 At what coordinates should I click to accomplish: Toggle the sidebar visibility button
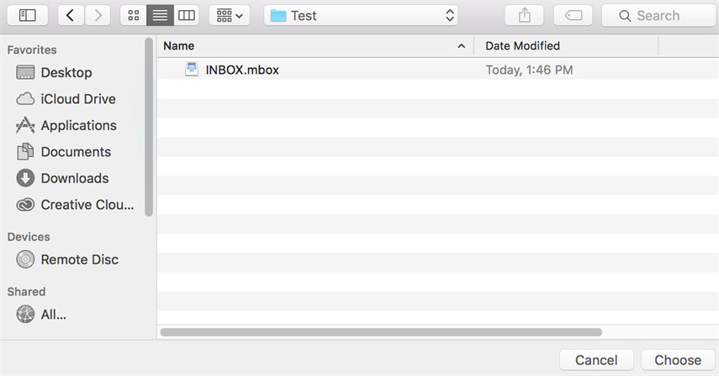tap(28, 16)
